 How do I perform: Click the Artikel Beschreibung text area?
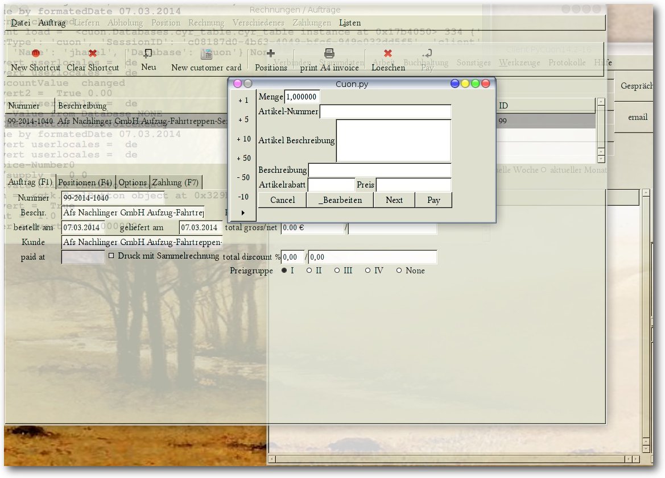coord(394,141)
